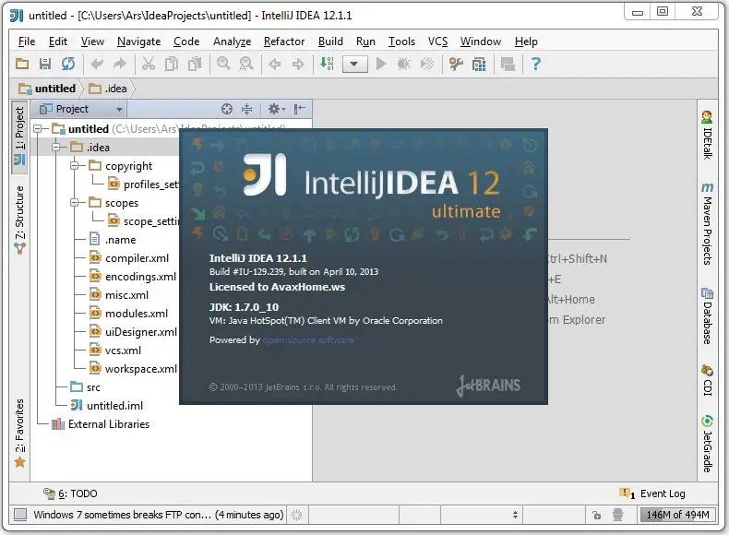Click the Make Project icon
Viewport: 729px width, 535px height.
(x=327, y=64)
